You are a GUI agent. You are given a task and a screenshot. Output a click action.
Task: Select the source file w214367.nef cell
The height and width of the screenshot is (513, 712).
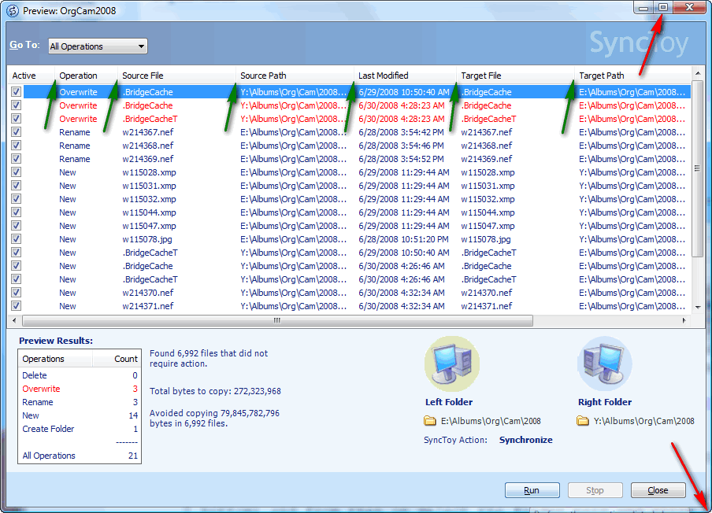pos(148,132)
